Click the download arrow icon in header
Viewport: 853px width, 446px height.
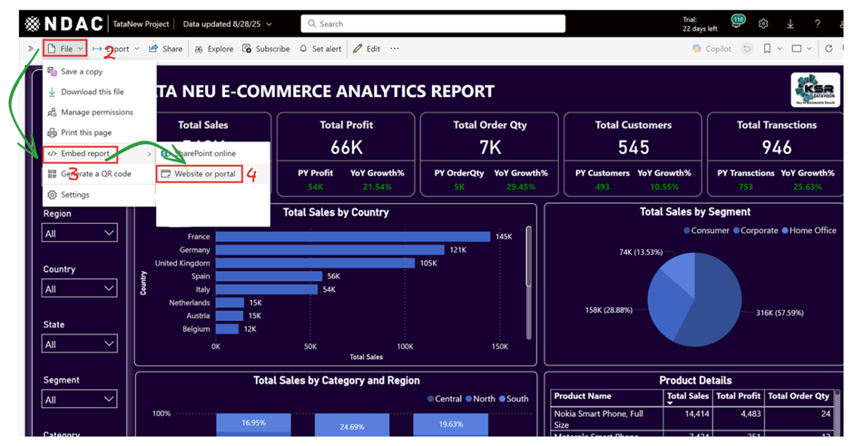pyautogui.click(x=789, y=24)
